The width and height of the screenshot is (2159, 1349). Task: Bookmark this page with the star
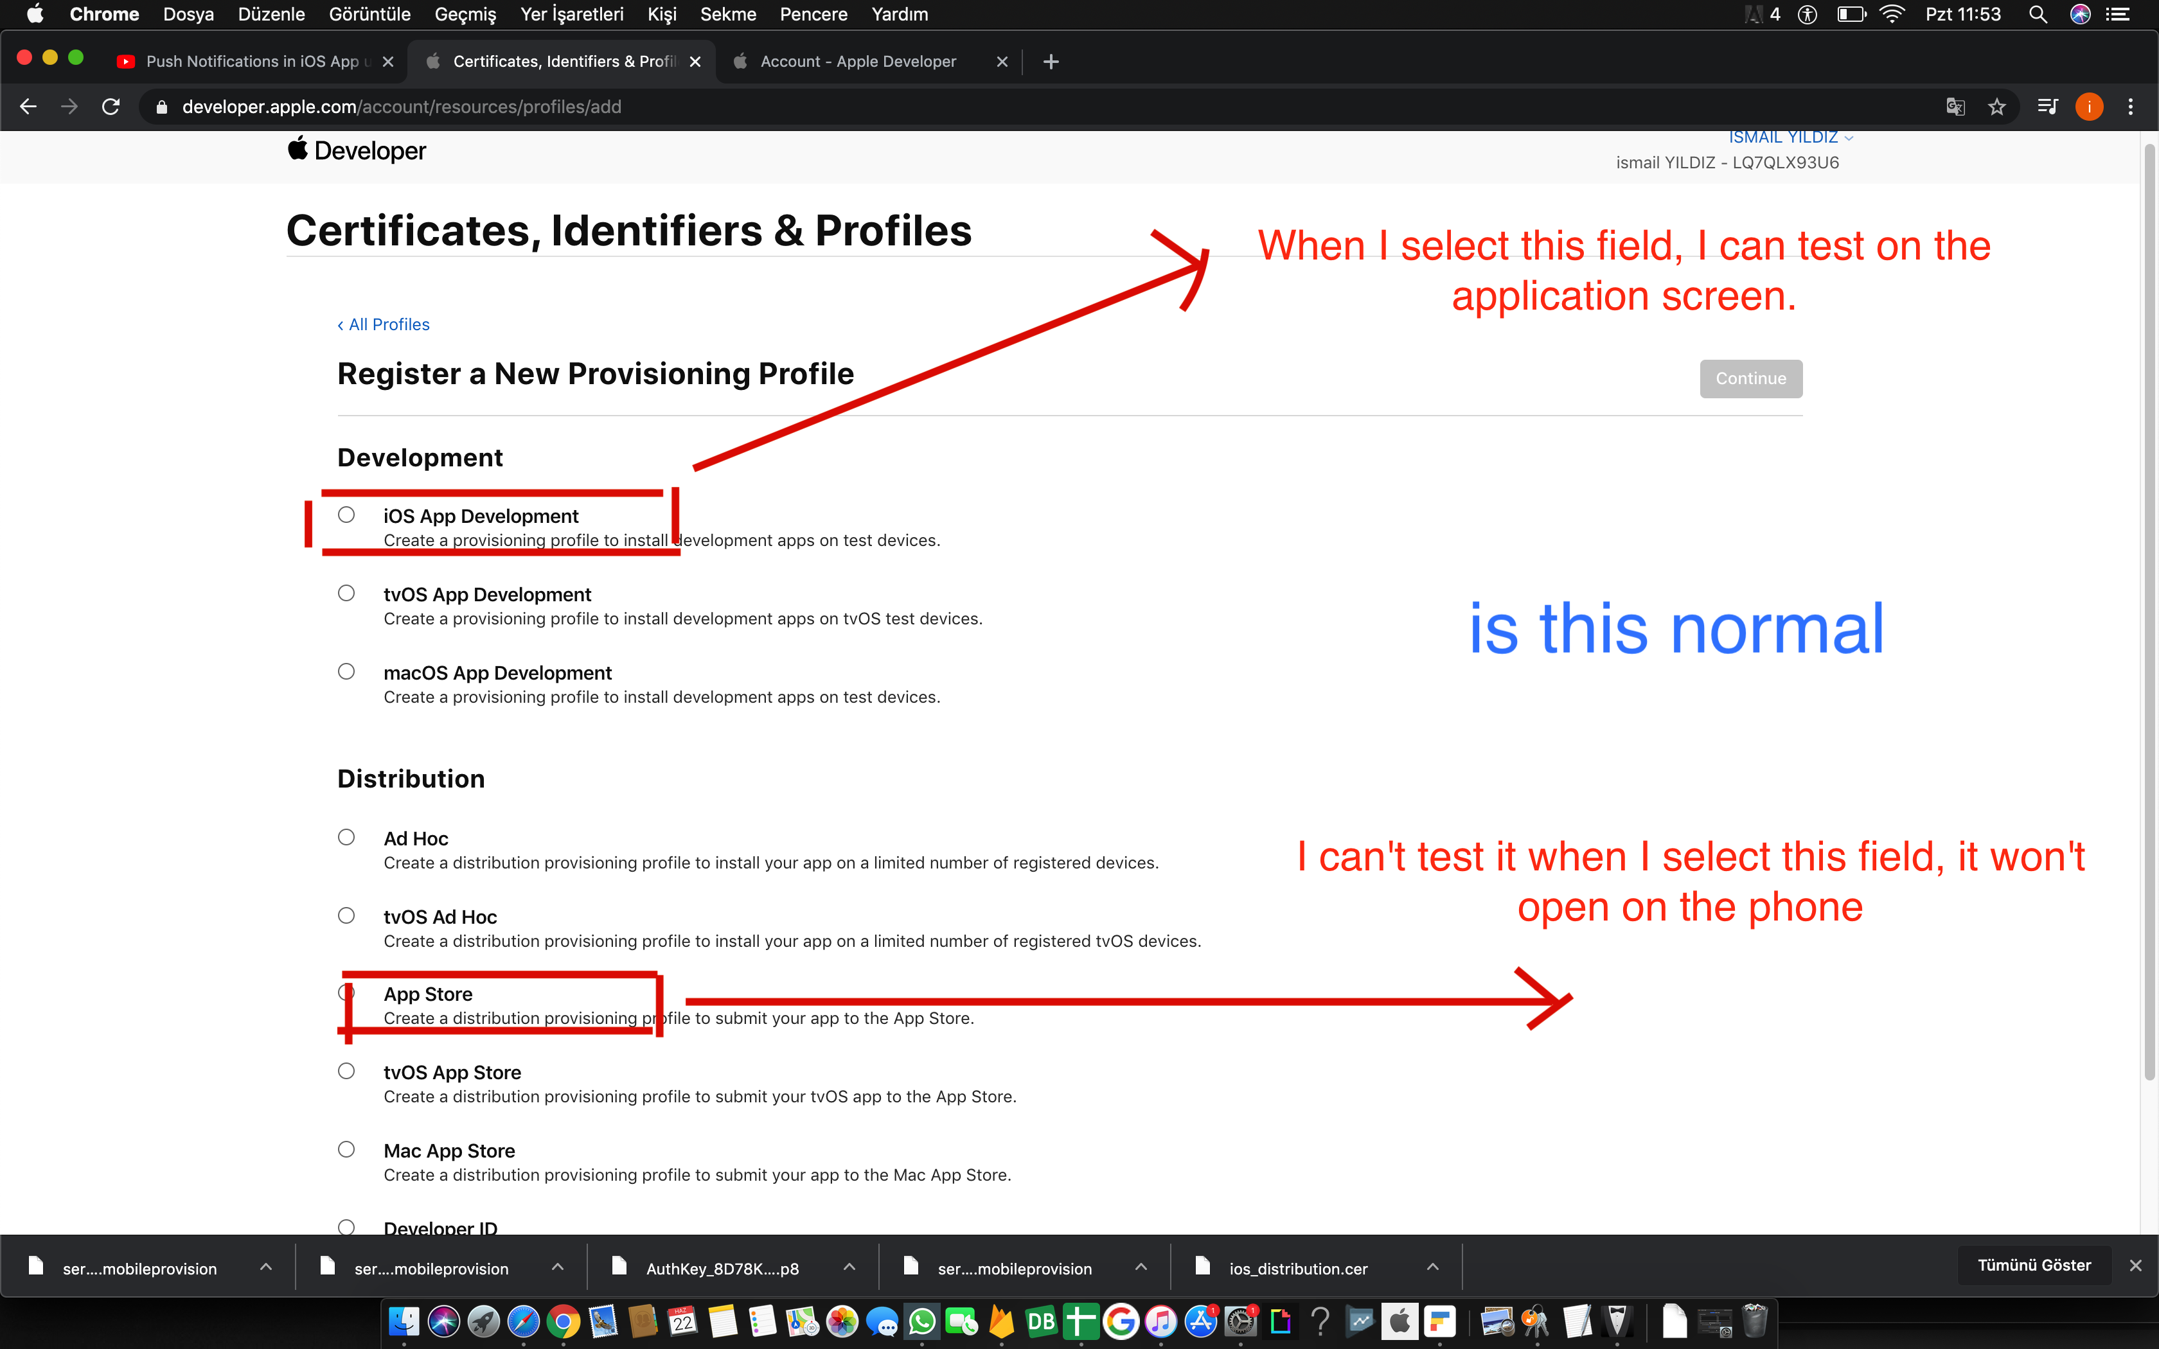point(1996,107)
